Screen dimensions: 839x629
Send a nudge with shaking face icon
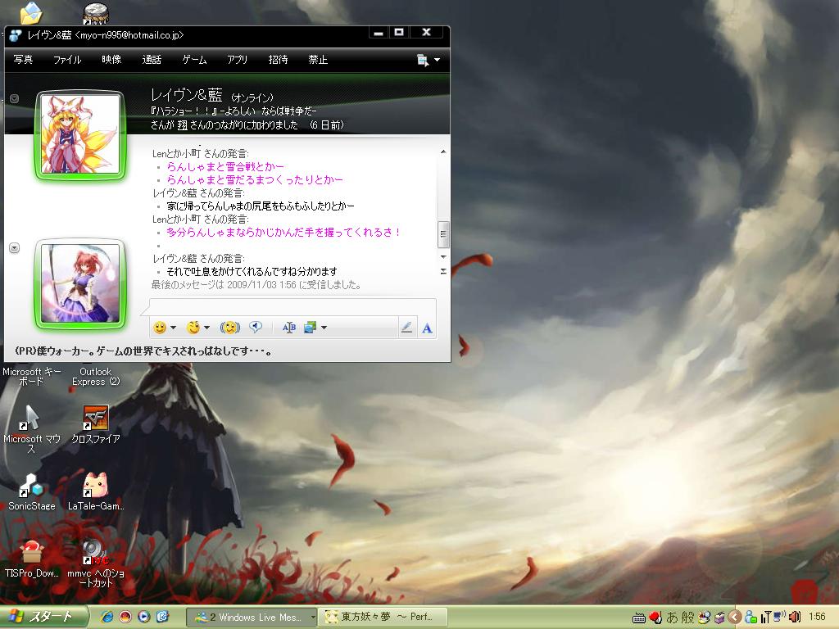229,328
